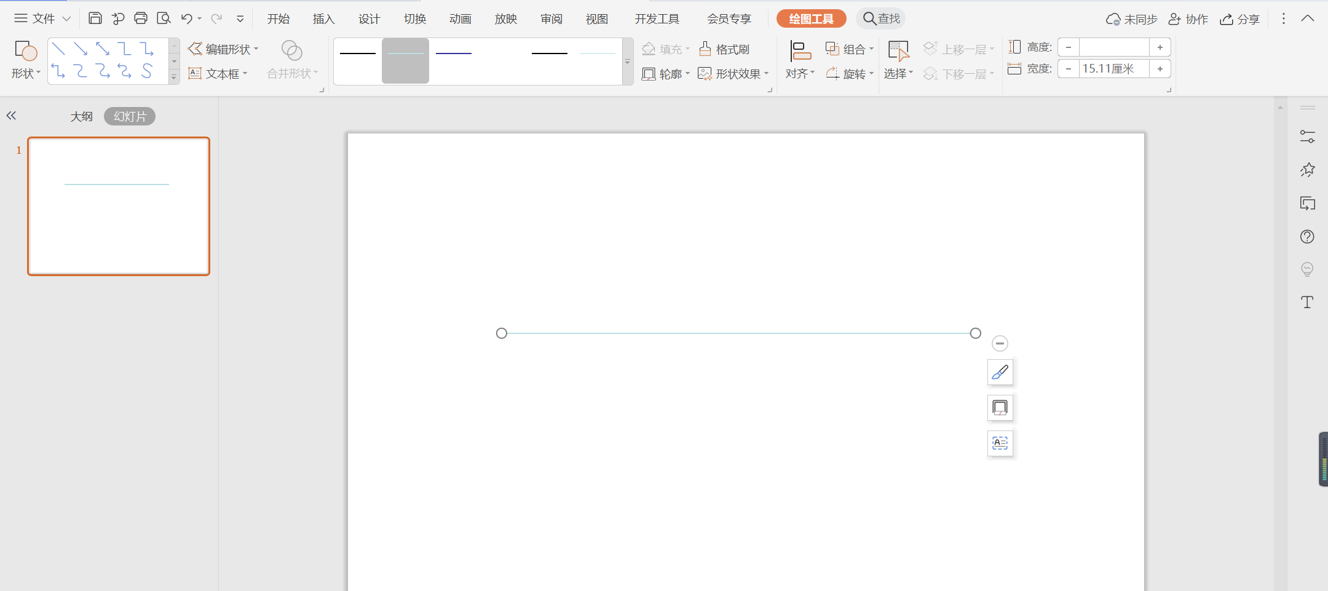
Task: Open the help question mark icon in sidebar
Action: tap(1307, 237)
